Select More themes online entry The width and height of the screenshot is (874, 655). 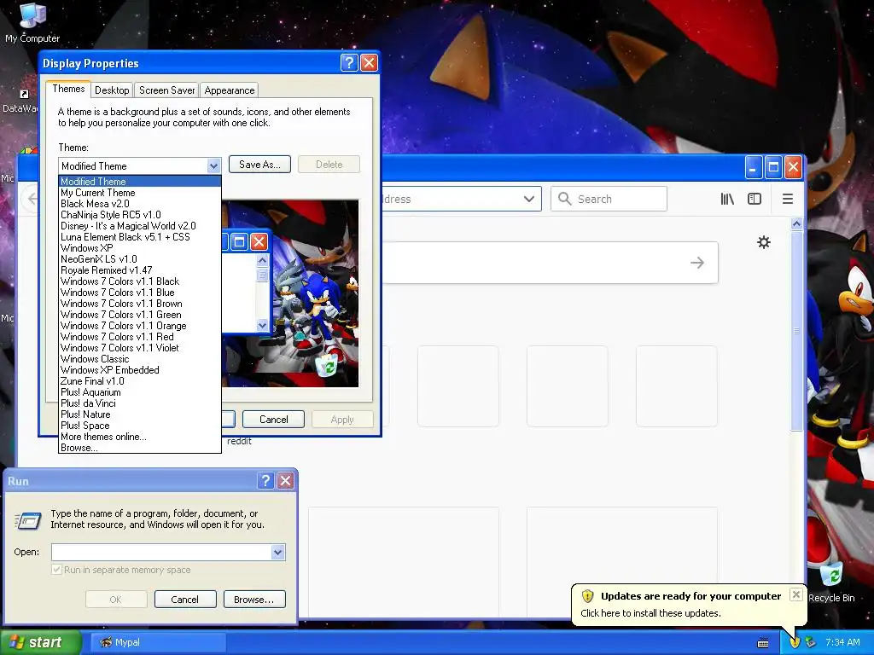click(x=140, y=437)
